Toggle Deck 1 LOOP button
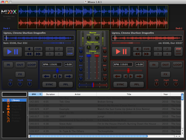 click(32, 65)
